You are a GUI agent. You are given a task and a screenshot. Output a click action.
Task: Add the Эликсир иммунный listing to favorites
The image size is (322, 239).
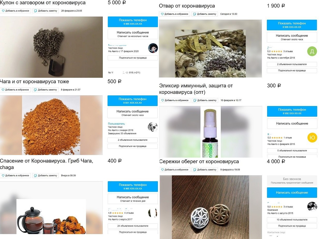click(x=175, y=100)
